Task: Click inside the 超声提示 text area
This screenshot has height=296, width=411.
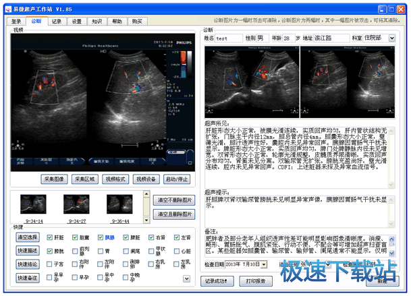Action: [296, 212]
